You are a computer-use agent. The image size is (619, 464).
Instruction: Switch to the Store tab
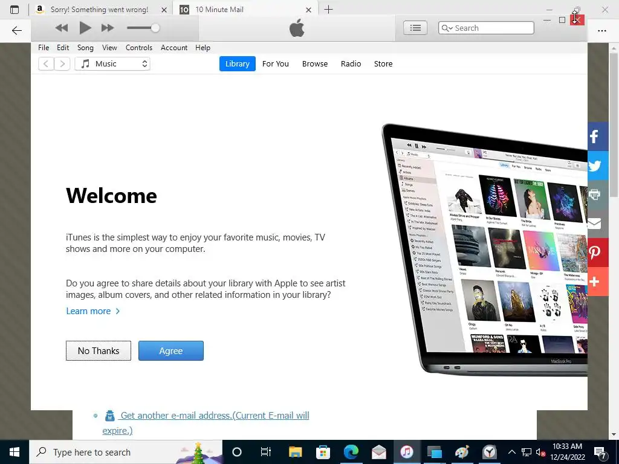click(383, 63)
